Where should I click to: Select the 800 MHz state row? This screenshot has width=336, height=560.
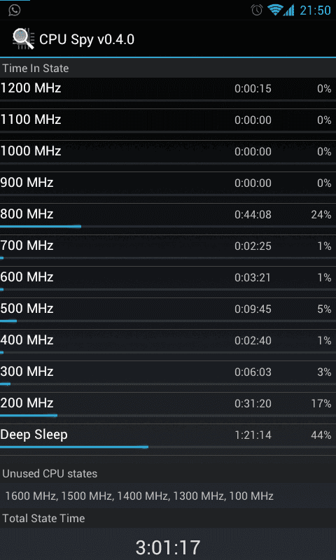168,214
